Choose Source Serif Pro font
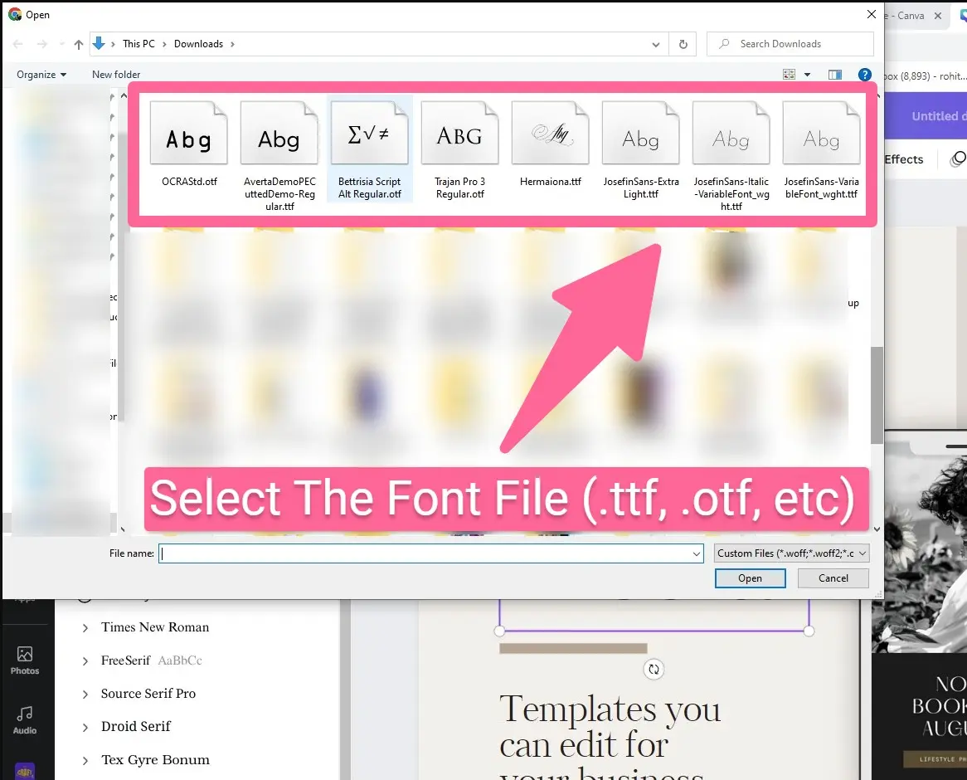 pos(148,694)
